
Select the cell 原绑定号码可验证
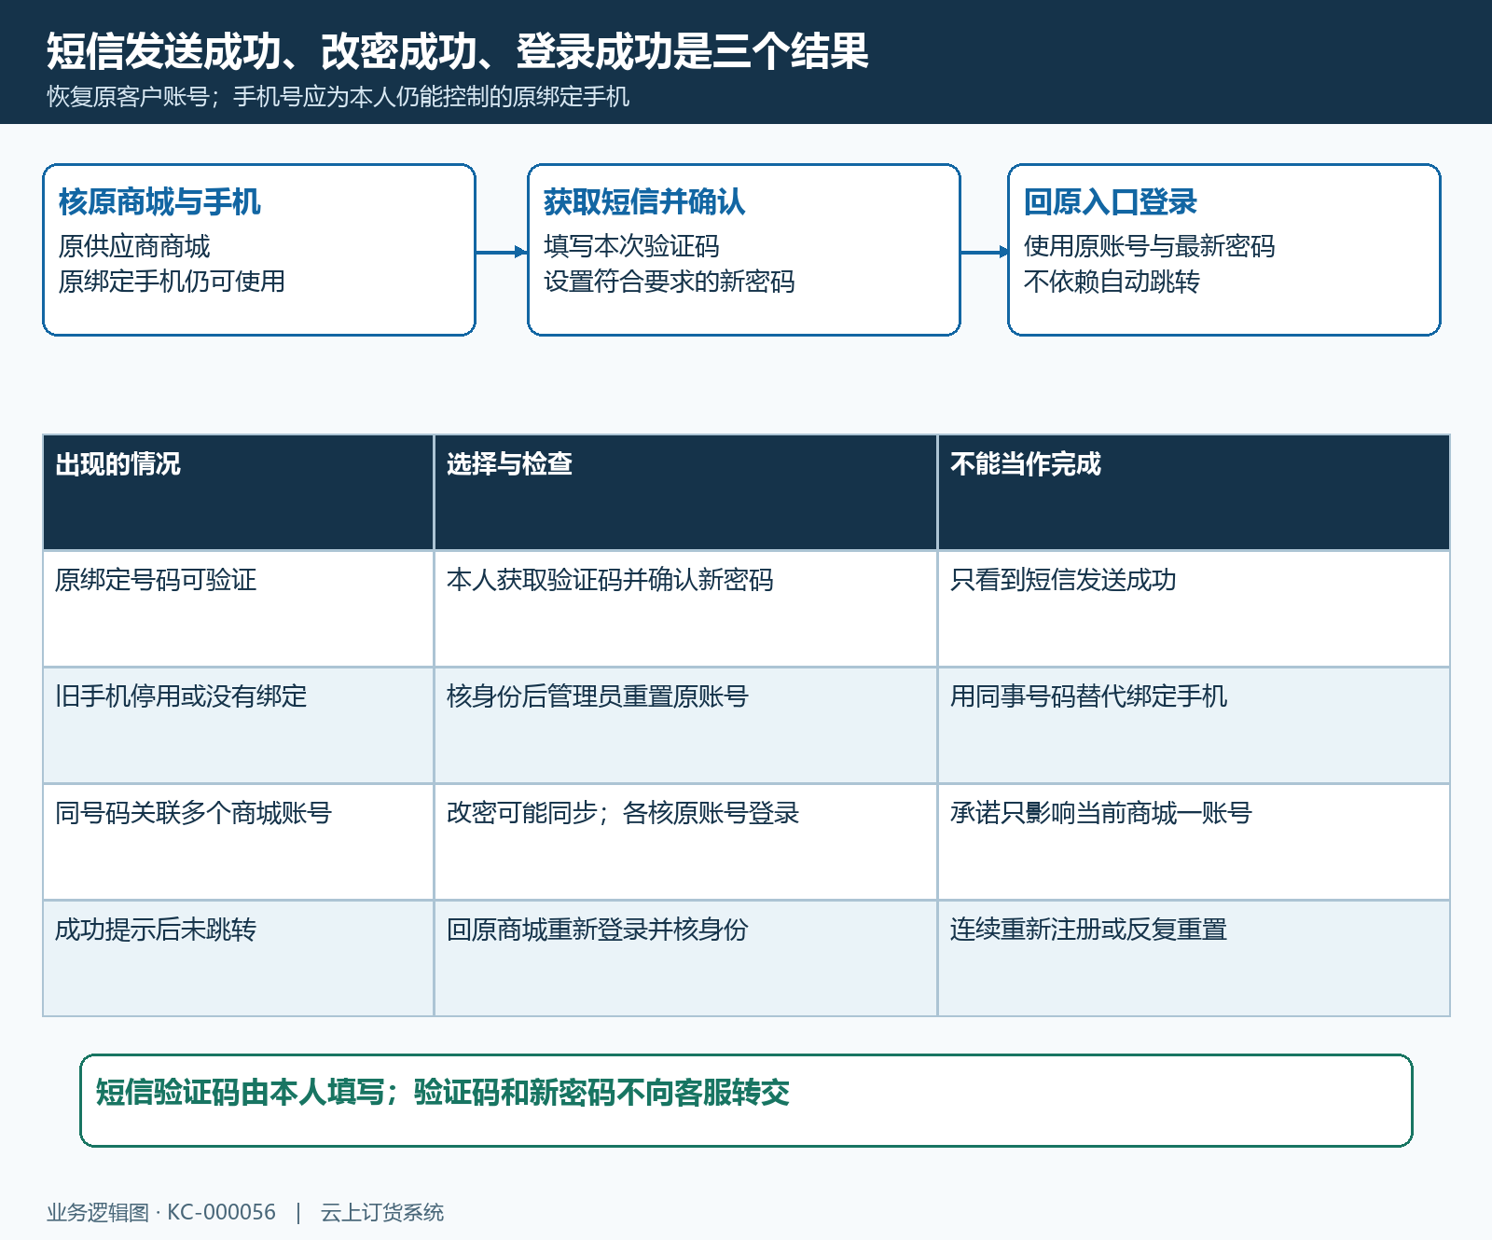[x=238, y=609]
